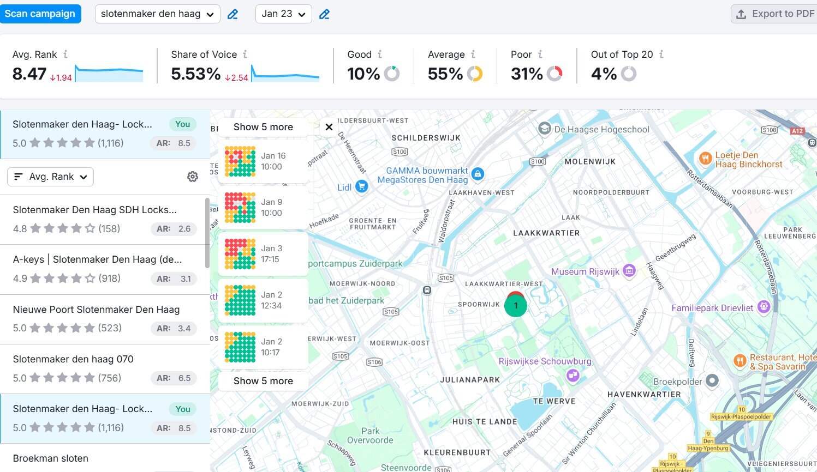
Task: Click green rank 1 map pin
Action: [516, 306]
